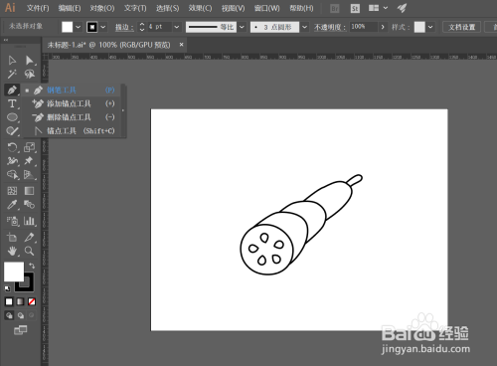Set paint mode to None
Image resolution: width=497 pixels, height=366 pixels.
[x=32, y=301]
